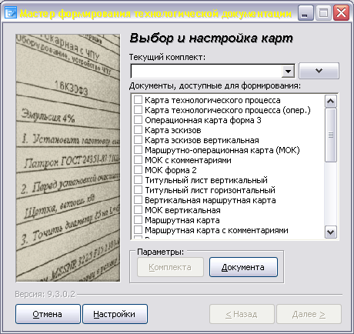
Task: Click inside the 'Текущий комплект' input field
Action: [206, 71]
